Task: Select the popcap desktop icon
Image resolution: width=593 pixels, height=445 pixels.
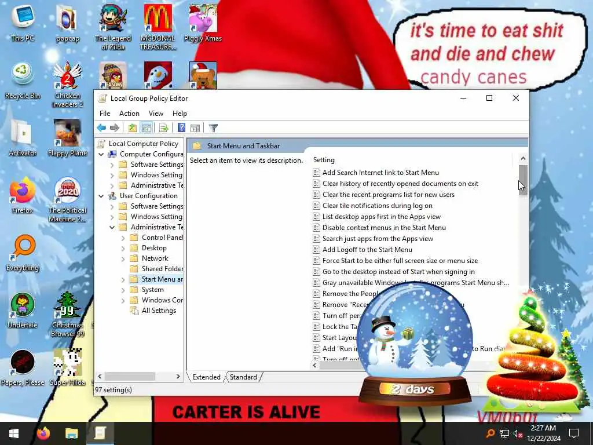Action: [67, 23]
